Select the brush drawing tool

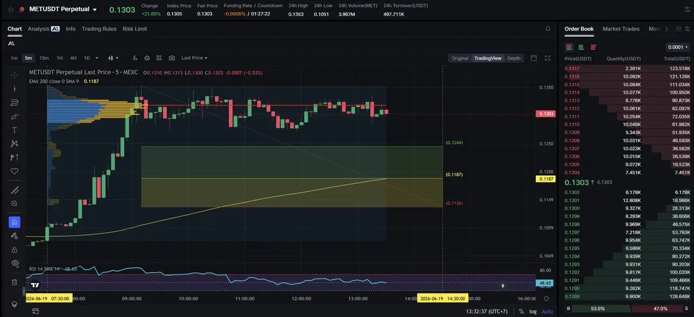click(x=14, y=116)
